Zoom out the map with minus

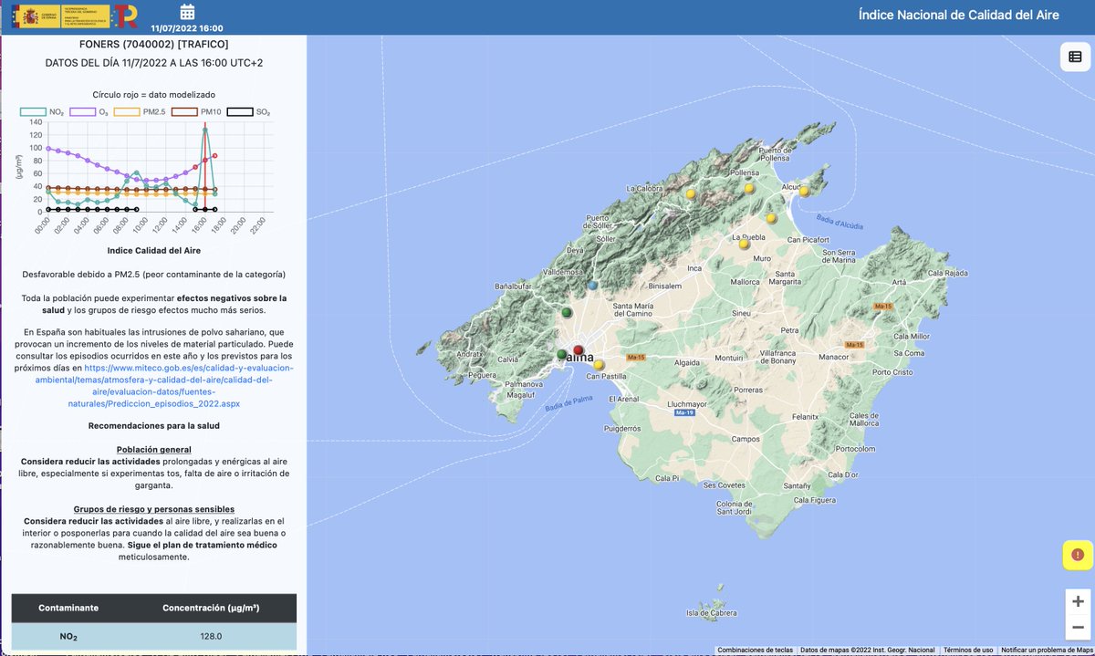click(x=1079, y=628)
